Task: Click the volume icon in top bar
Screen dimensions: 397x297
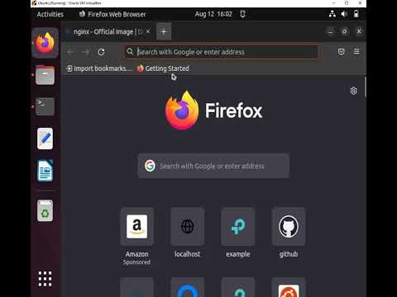Action: pyautogui.click(x=344, y=14)
